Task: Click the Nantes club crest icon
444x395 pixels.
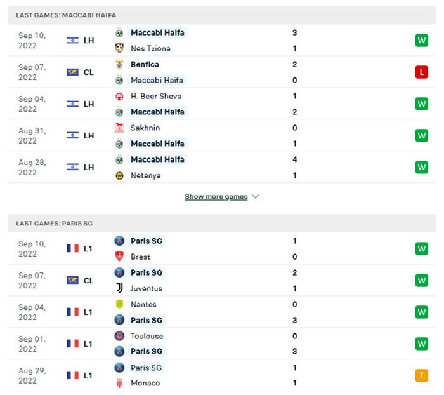Action: coord(119,305)
